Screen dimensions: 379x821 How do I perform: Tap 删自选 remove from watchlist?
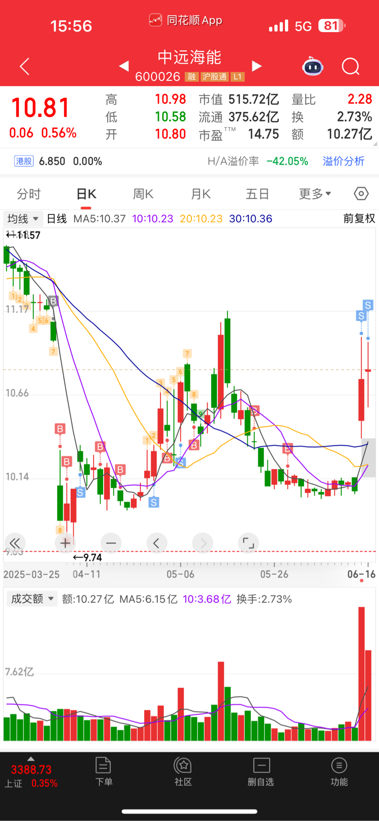pos(261,772)
